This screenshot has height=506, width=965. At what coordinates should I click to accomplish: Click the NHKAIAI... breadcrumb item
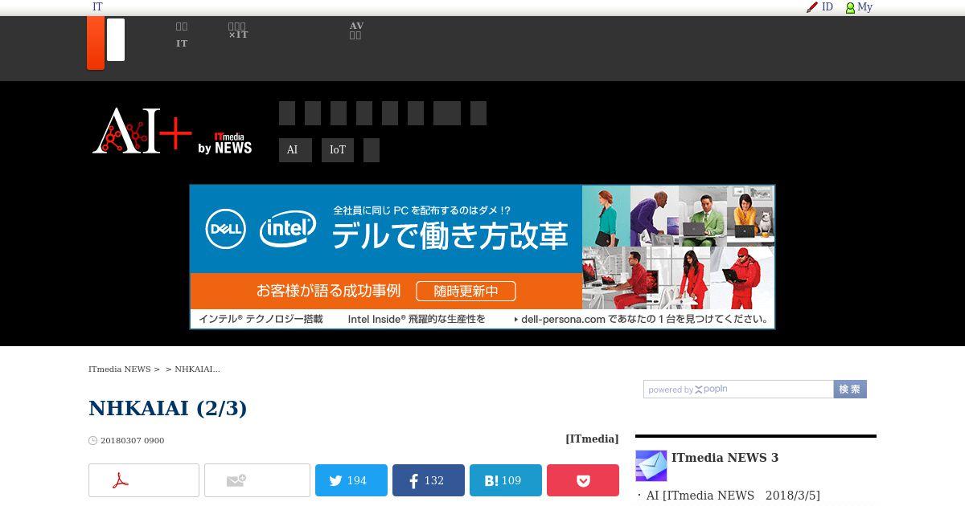[x=197, y=369]
